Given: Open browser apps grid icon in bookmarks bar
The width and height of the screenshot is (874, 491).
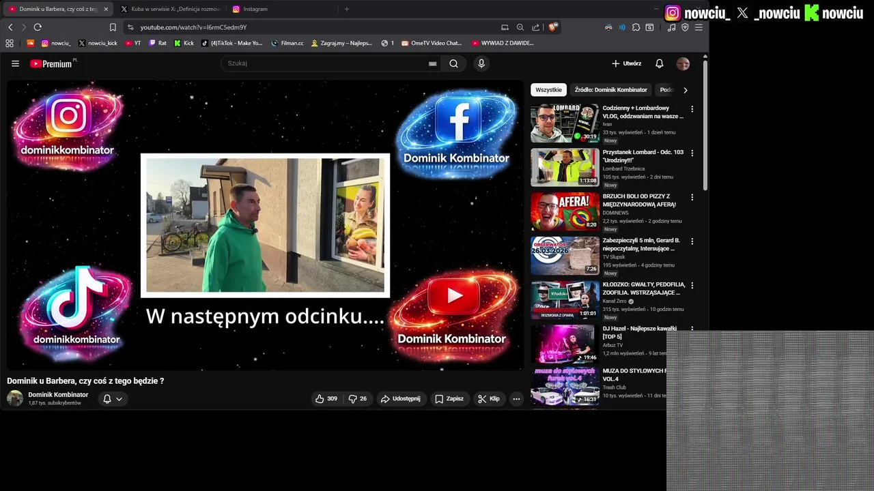Looking at the screenshot, I should coord(10,43).
